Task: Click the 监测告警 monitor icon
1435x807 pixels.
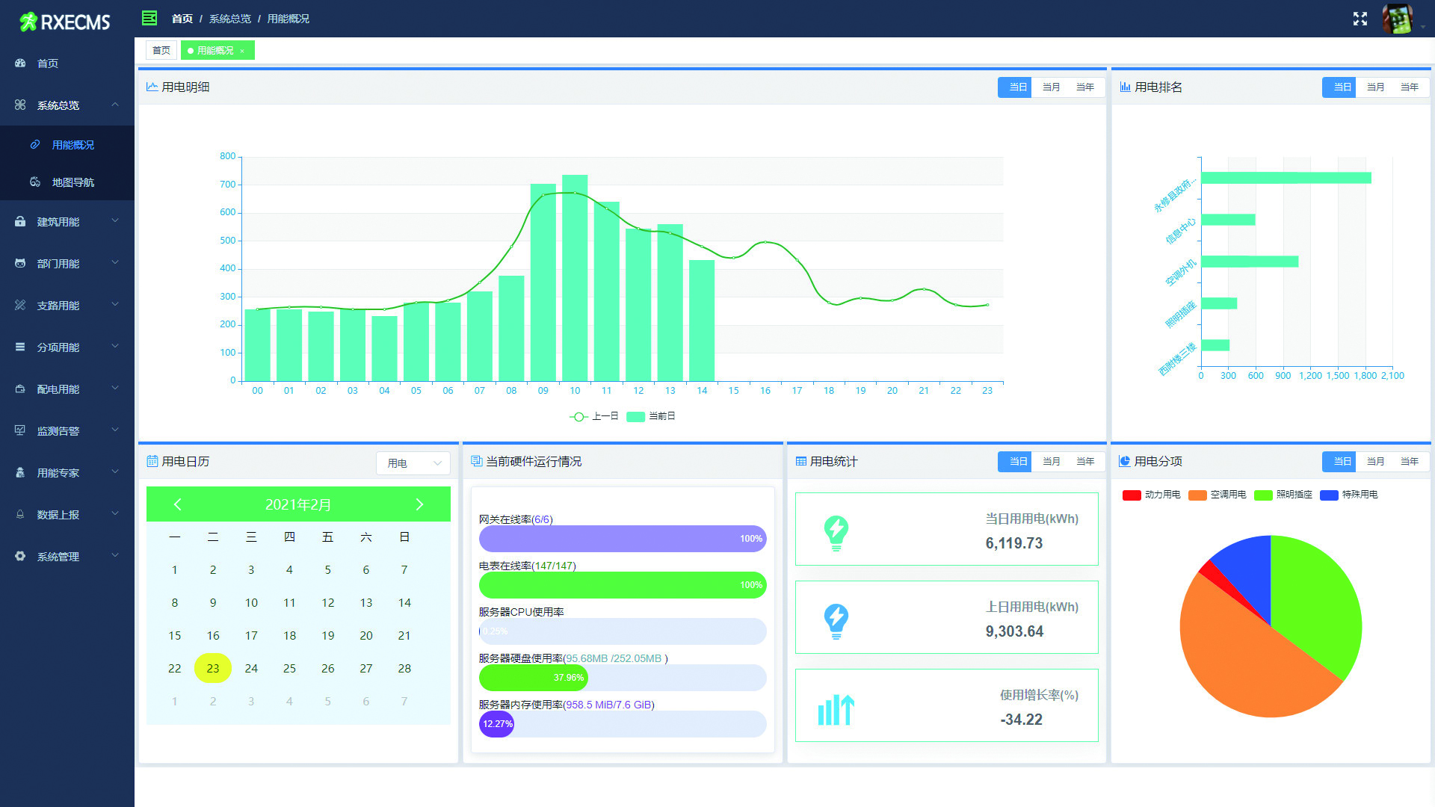Action: (20, 431)
